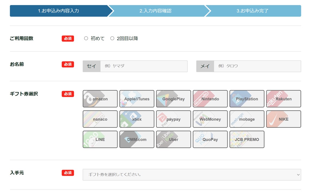Image resolution: width=317 pixels, height=194 pixels.
Task: Focus the セイ name input field
Action: (144, 66)
